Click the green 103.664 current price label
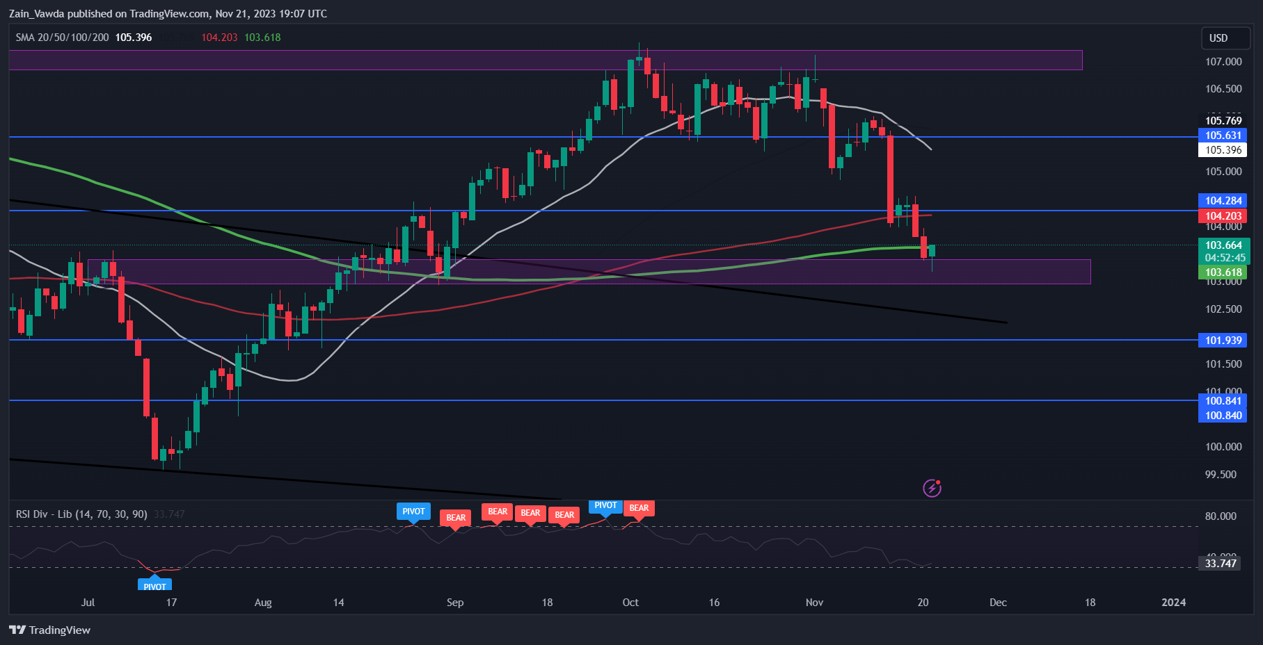The image size is (1263, 645). tap(1223, 245)
